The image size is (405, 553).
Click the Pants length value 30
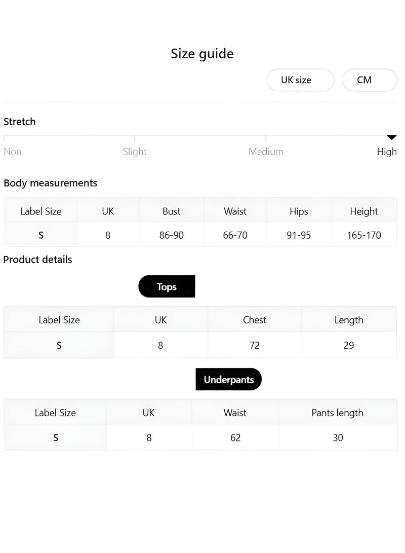(x=338, y=437)
